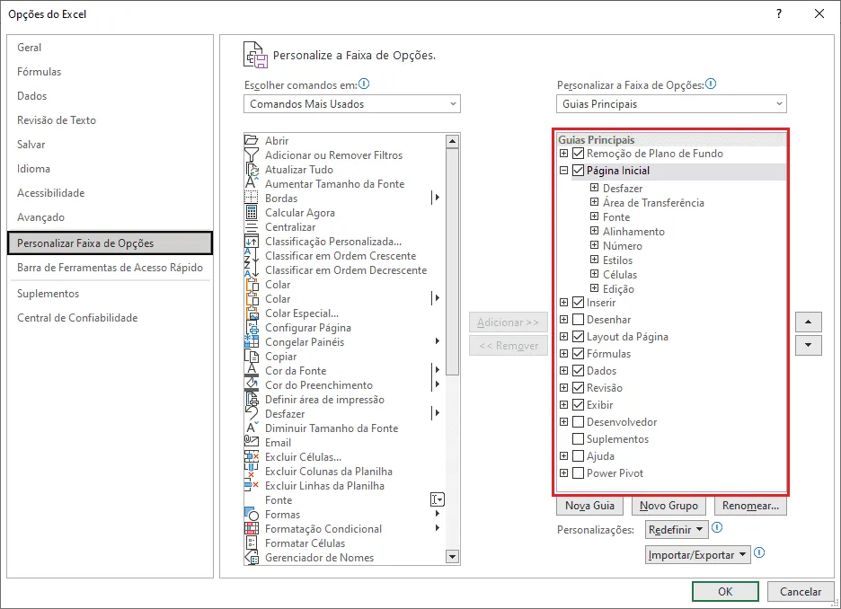Viewport: 841px width, 609px height.
Task: Expand the Fonte group node
Action: pyautogui.click(x=594, y=216)
